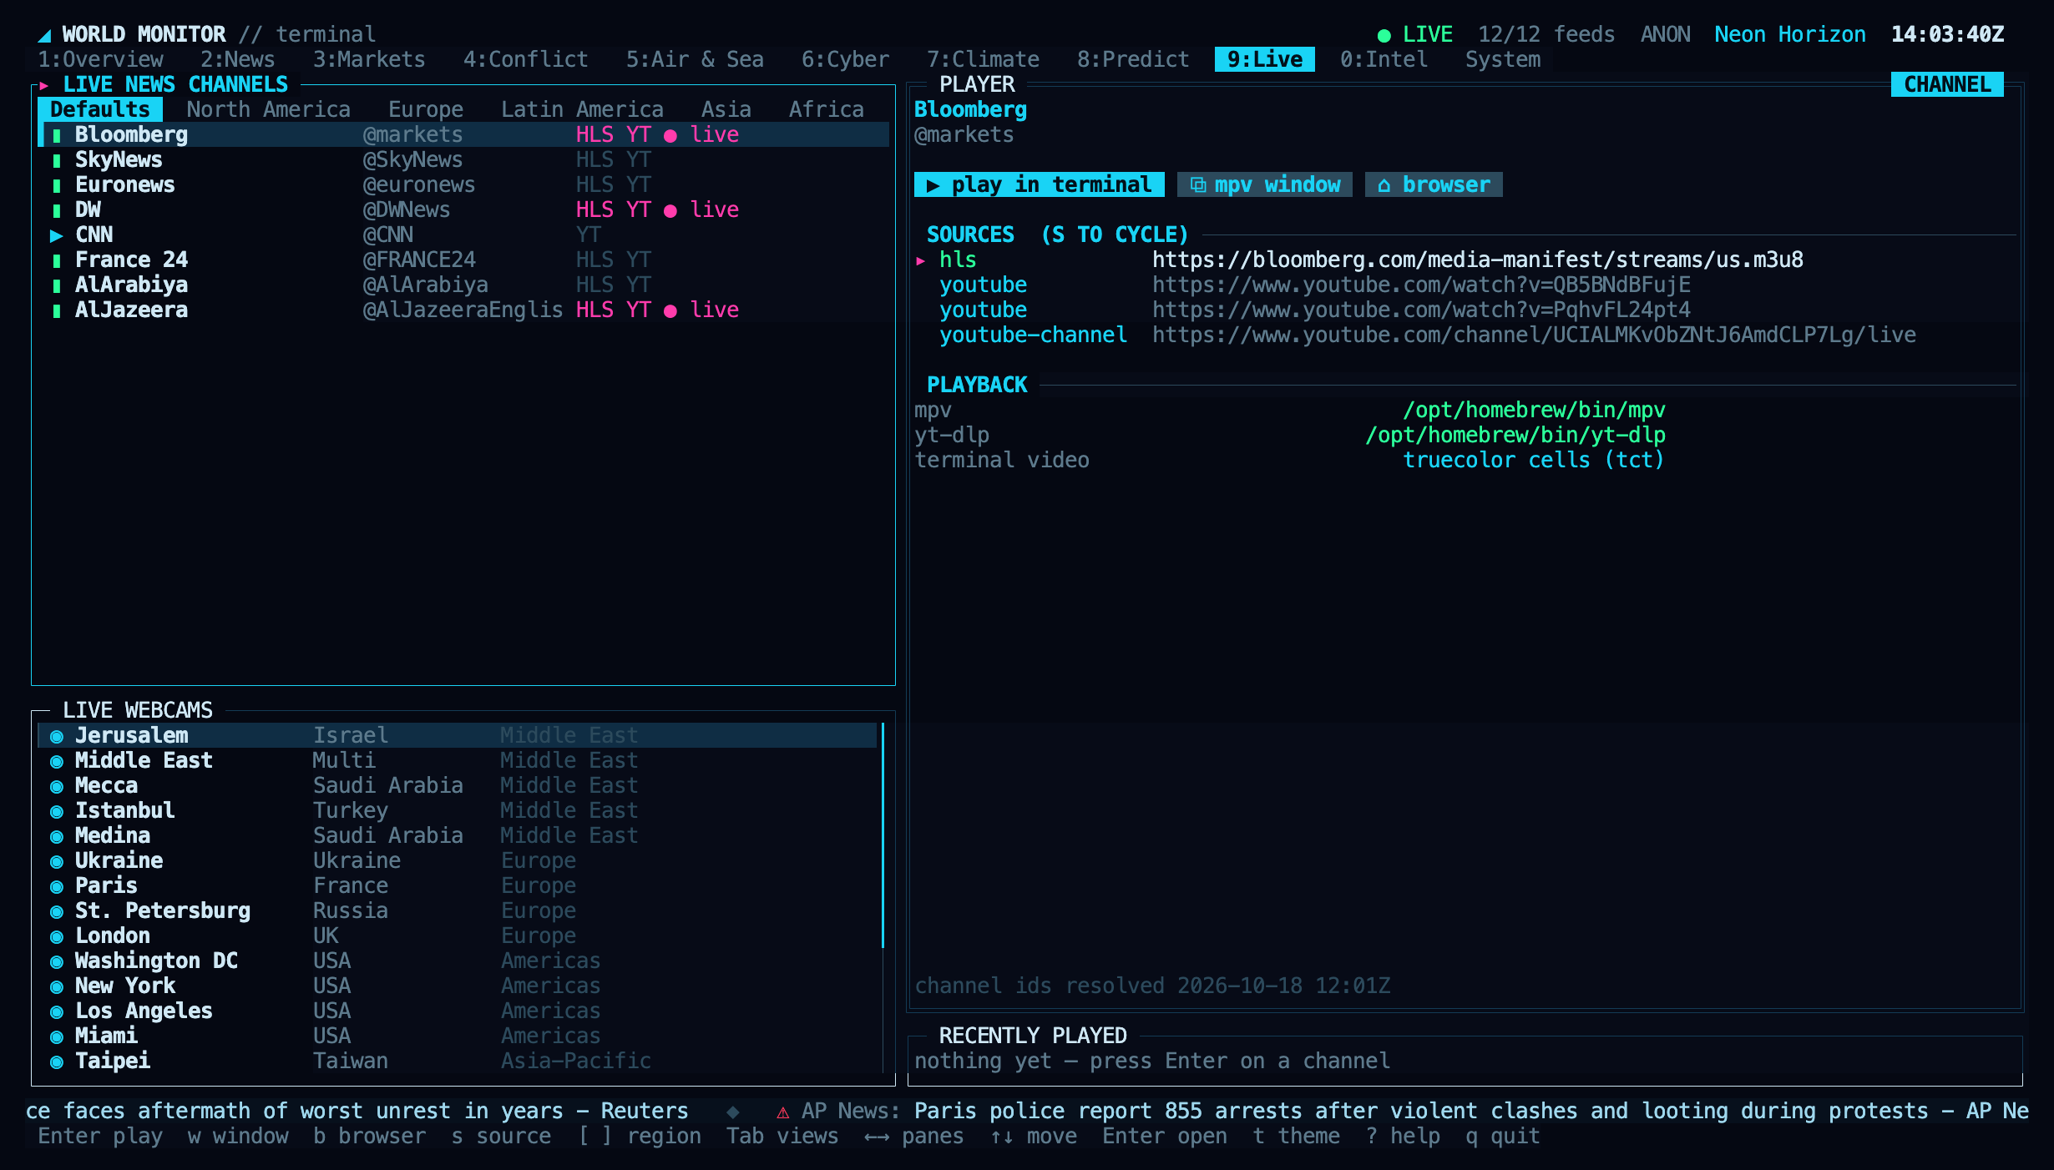Click the green status marker beside Euronews
This screenshot has height=1170, width=2054.
click(57, 185)
